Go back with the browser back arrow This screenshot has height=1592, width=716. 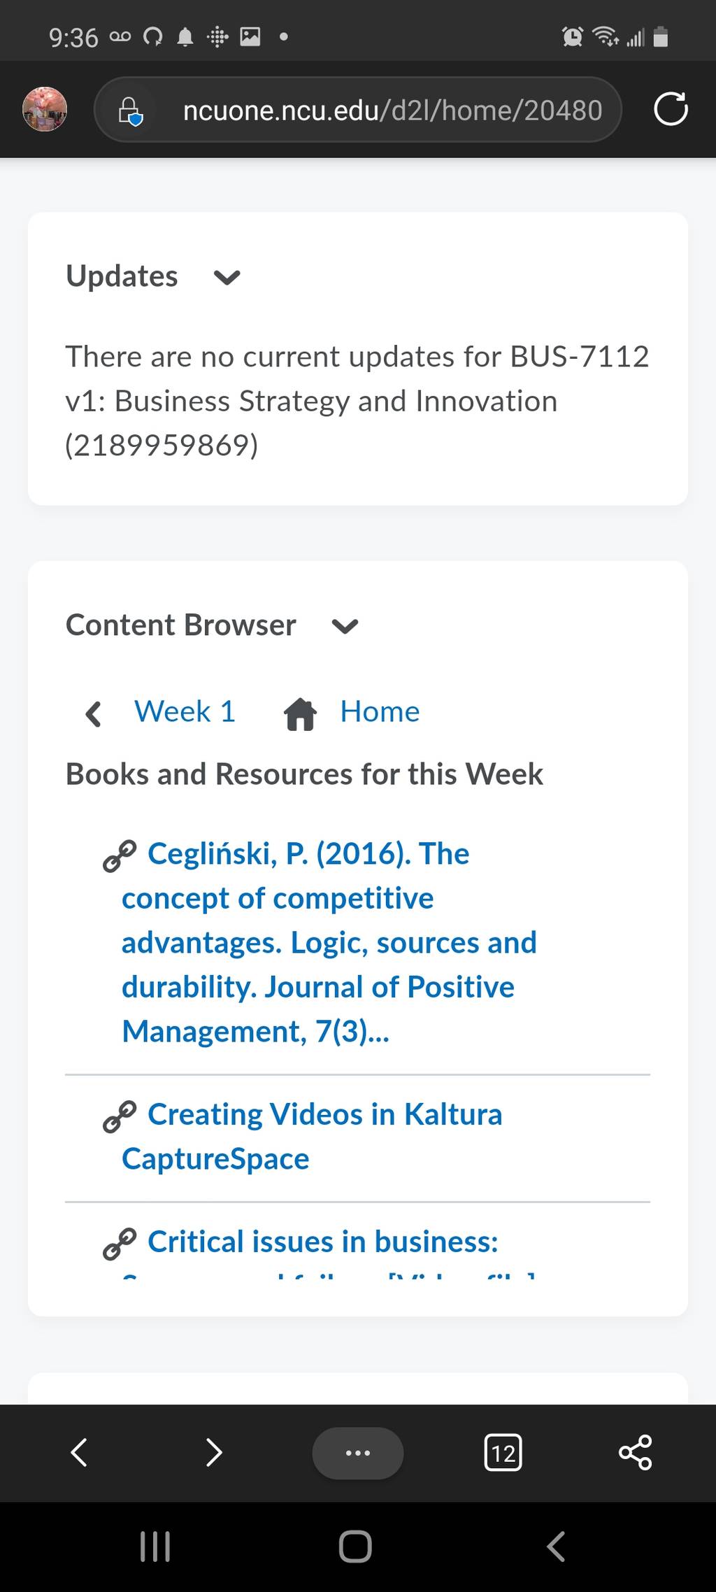(79, 1453)
